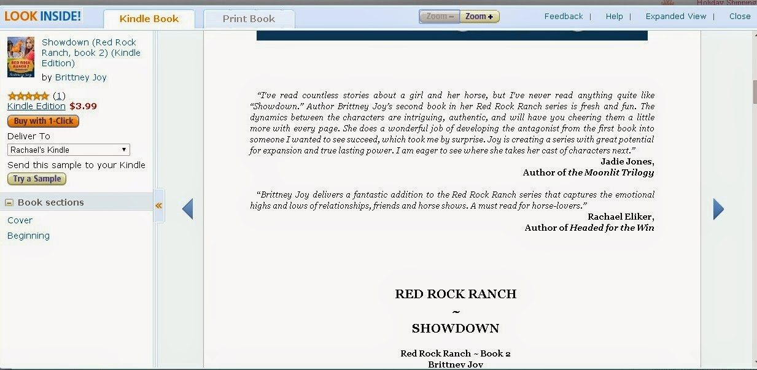This screenshot has width=757, height=370.
Task: Click the 'SHOWDOWN' title heading
Action: (456, 328)
